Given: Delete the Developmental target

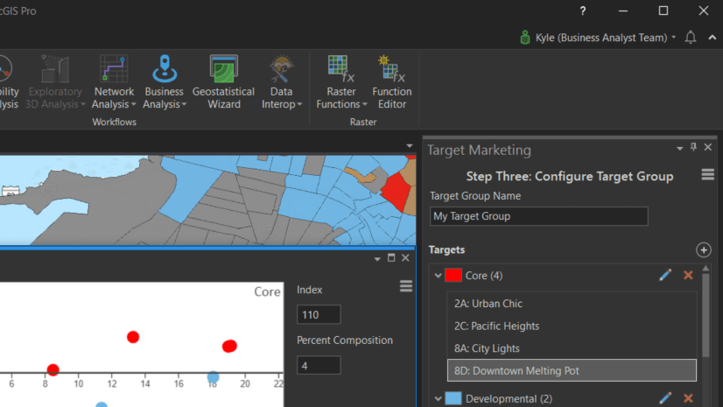Looking at the screenshot, I should tap(688, 398).
